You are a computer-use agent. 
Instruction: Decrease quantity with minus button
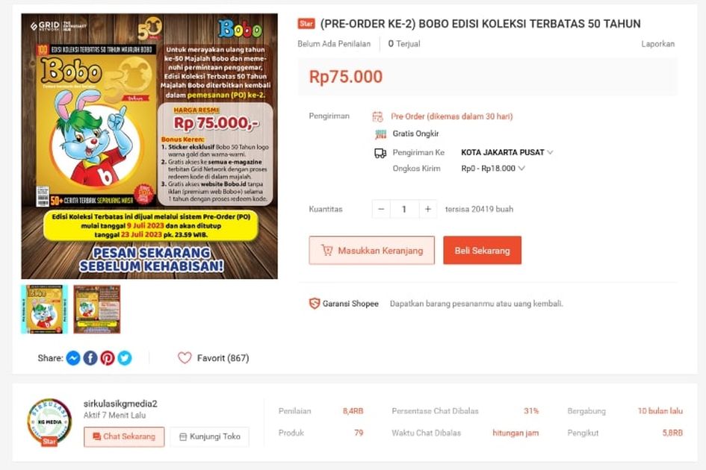(x=381, y=209)
